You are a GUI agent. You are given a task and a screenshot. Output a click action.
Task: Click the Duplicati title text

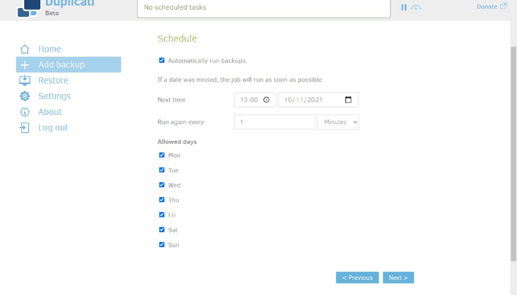tap(70, 3)
